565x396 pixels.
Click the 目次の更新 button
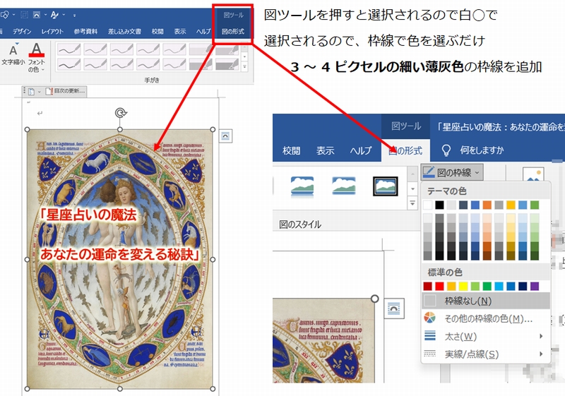tap(66, 92)
